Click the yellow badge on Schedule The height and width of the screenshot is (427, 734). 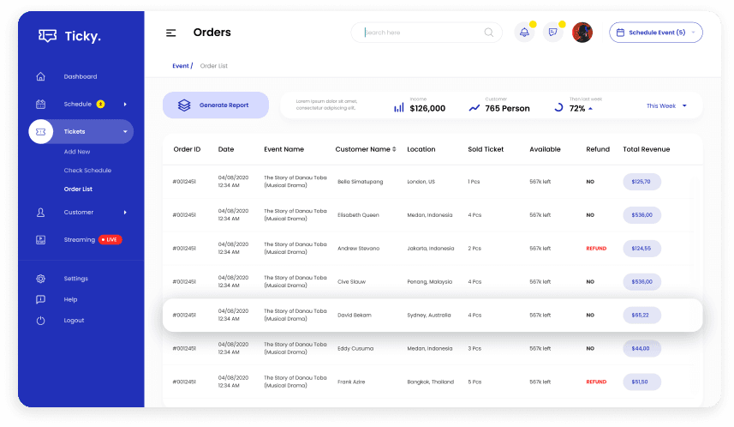[x=100, y=104]
